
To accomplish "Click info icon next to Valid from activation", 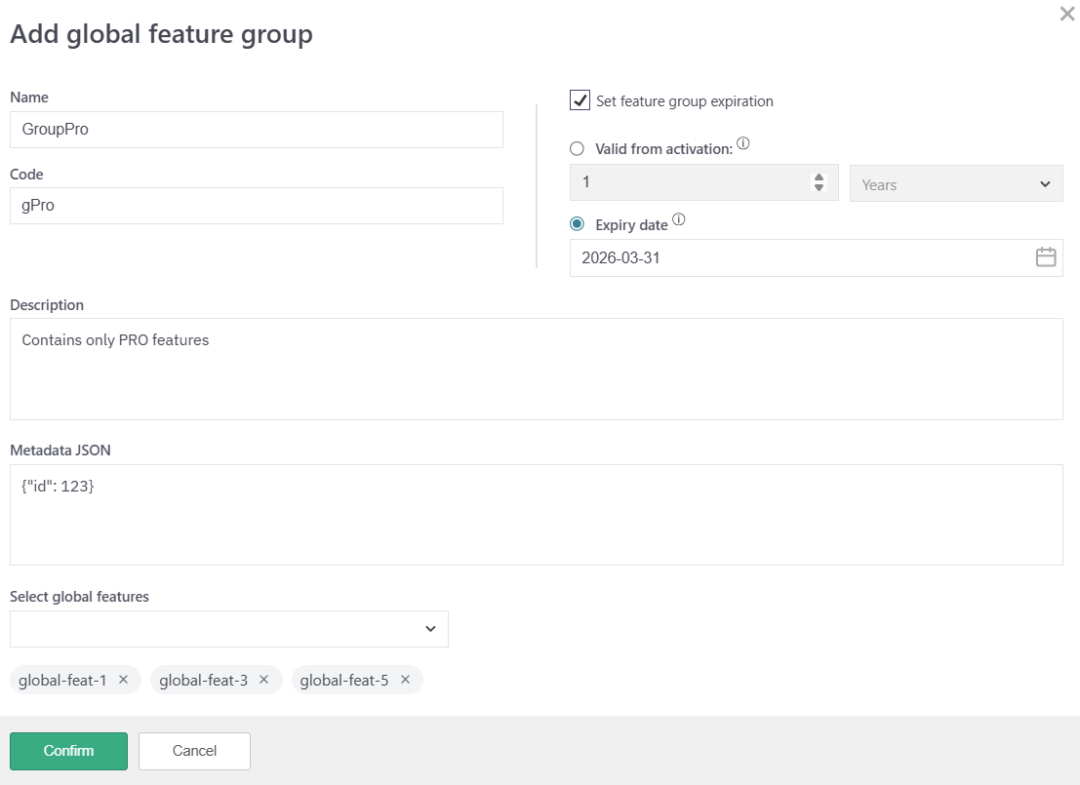I will 743,144.
